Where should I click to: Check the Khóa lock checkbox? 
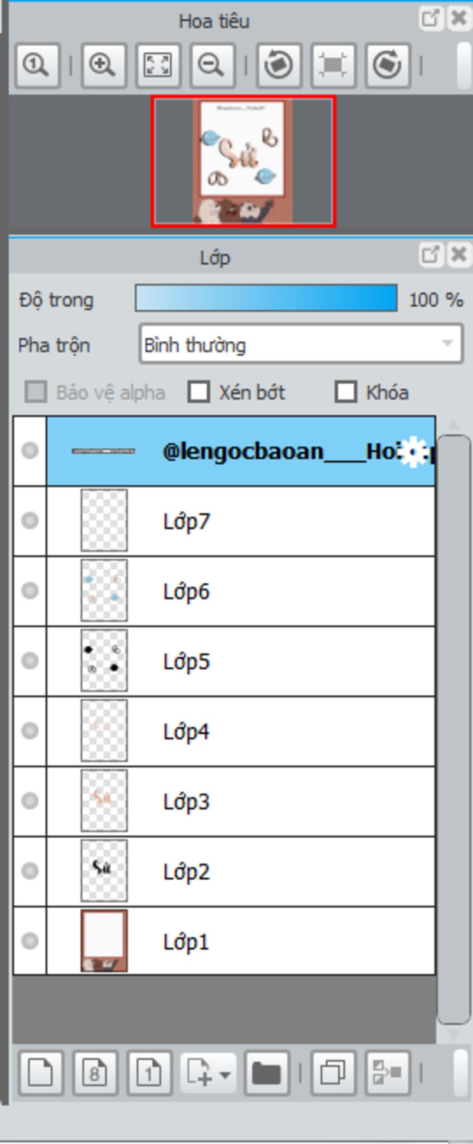pos(346,392)
